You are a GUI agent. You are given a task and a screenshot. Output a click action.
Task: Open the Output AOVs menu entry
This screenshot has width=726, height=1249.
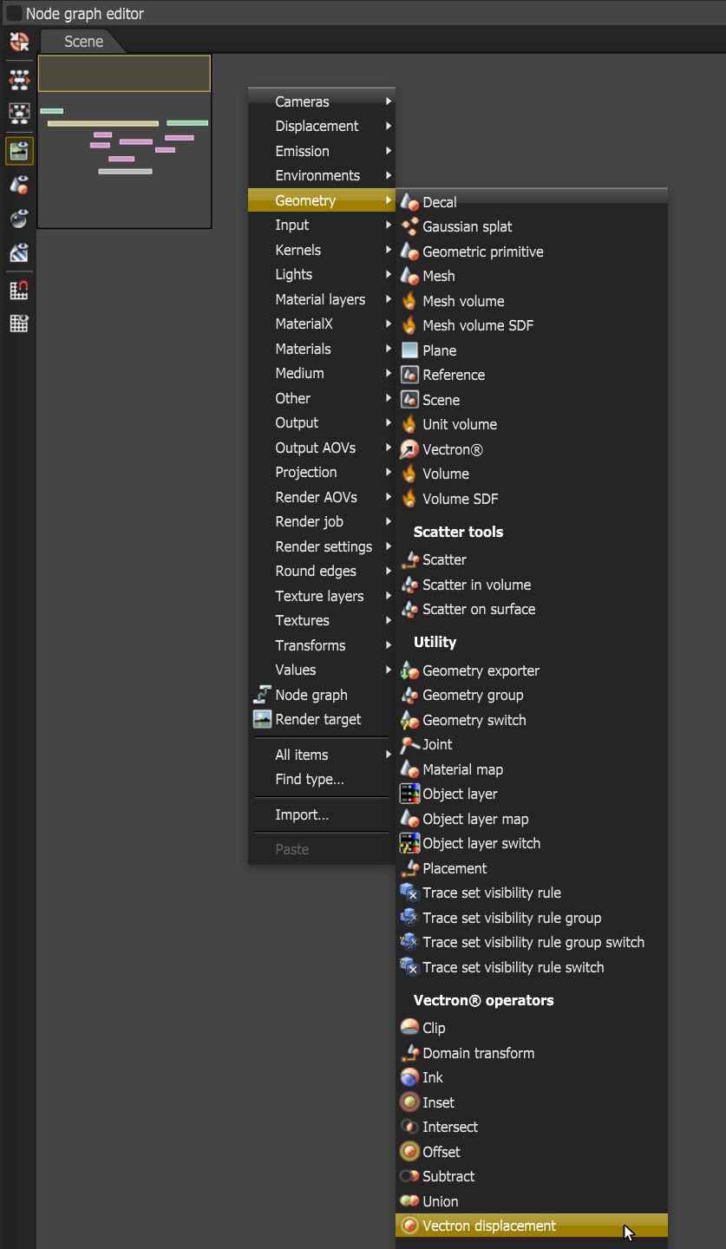pyautogui.click(x=322, y=448)
